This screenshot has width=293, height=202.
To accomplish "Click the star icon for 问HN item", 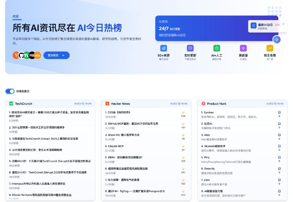I will 183,157.
